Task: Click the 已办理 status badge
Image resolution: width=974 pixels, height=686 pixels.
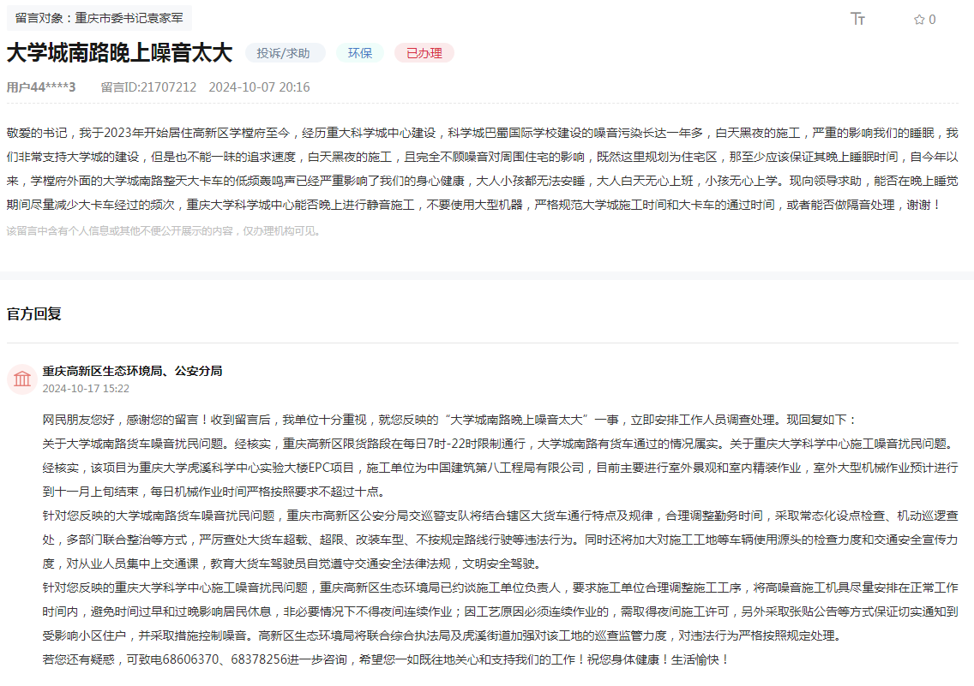Action: 423,52
